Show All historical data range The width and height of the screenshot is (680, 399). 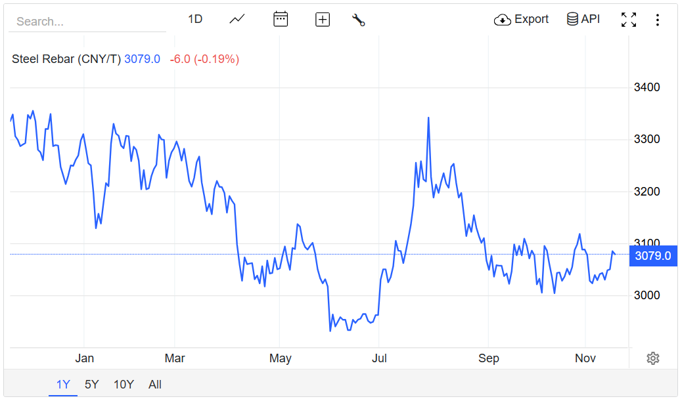[155, 385]
